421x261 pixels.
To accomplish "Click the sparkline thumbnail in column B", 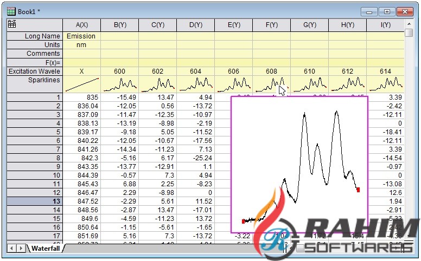I will click(120, 84).
